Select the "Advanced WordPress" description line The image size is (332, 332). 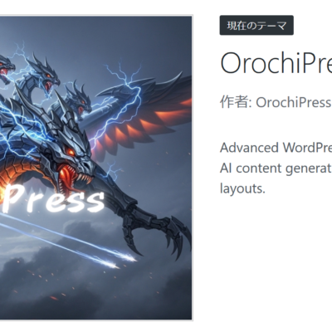tap(276, 148)
